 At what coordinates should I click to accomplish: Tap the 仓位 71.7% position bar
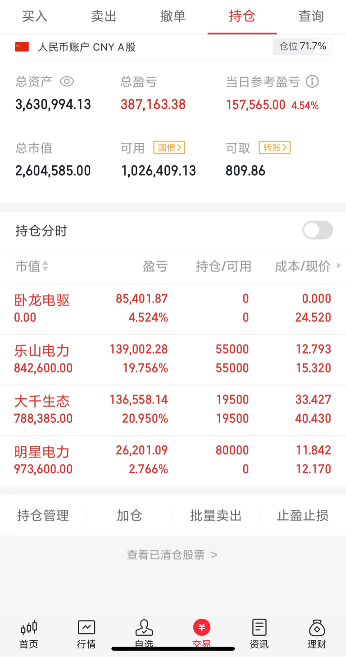302,46
